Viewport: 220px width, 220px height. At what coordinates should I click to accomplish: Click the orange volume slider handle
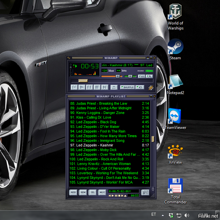click(x=118, y=76)
